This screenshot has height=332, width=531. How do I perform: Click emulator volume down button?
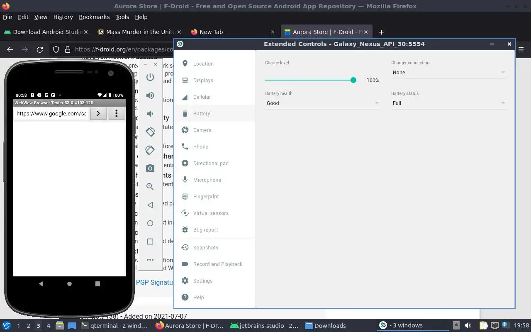point(150,114)
